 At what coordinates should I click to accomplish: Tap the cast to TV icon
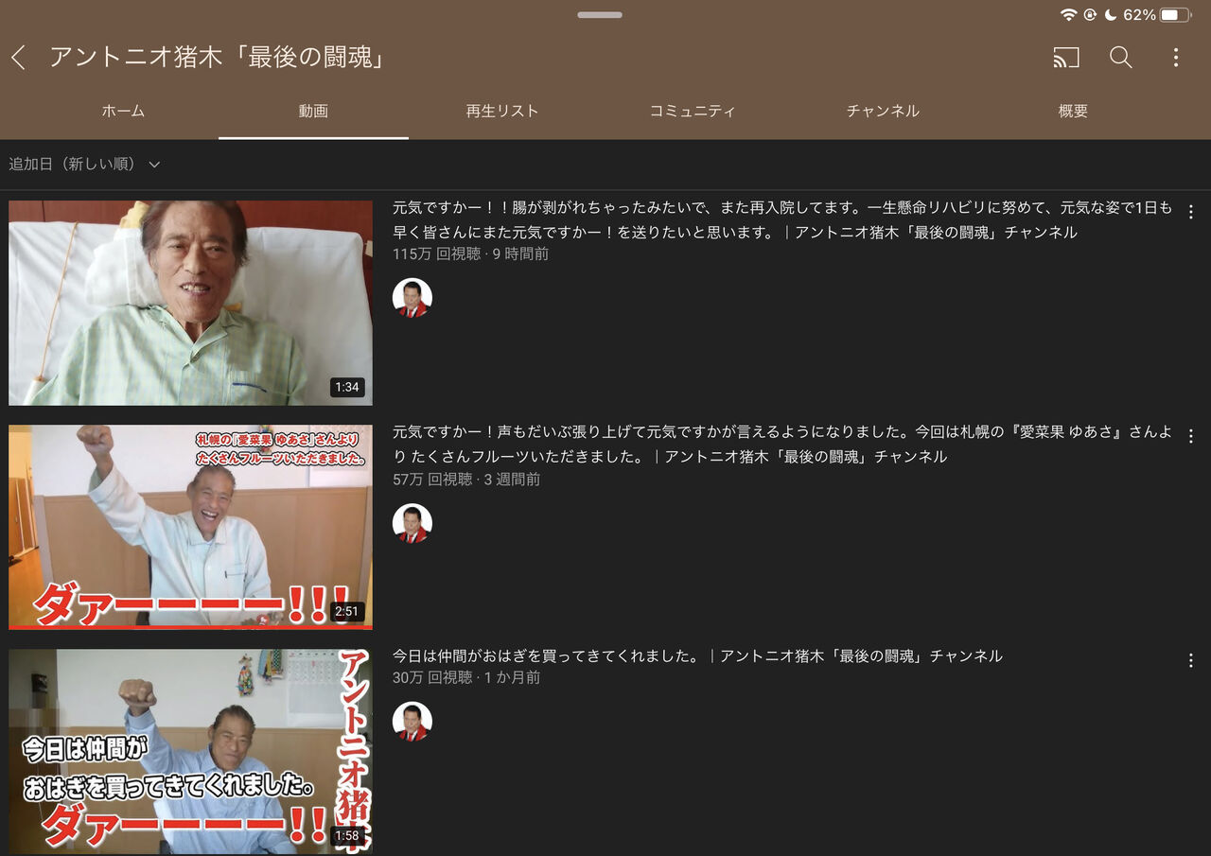click(x=1066, y=58)
